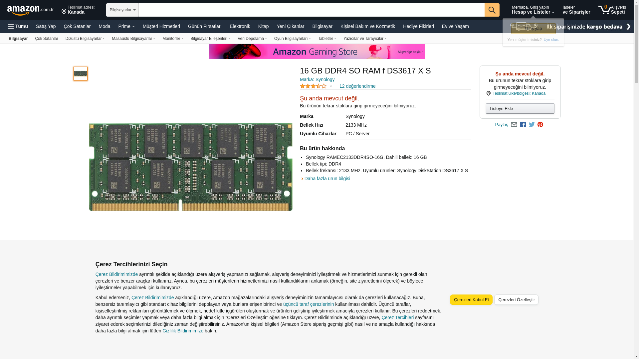The width and height of the screenshot is (639, 359).
Task: Accept cookies with Çerezleri Kabul Et
Action: (471, 300)
